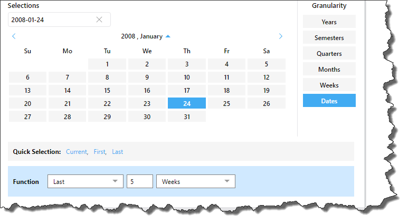Go to previous month using left arrow
408x224 pixels.
click(14, 36)
